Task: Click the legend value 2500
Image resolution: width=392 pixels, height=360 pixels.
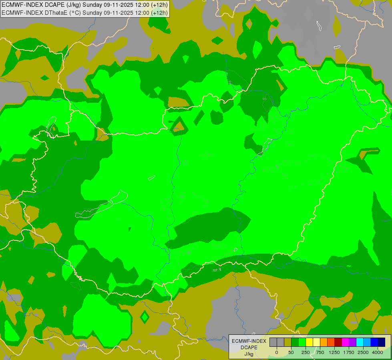Action: pos(363,352)
